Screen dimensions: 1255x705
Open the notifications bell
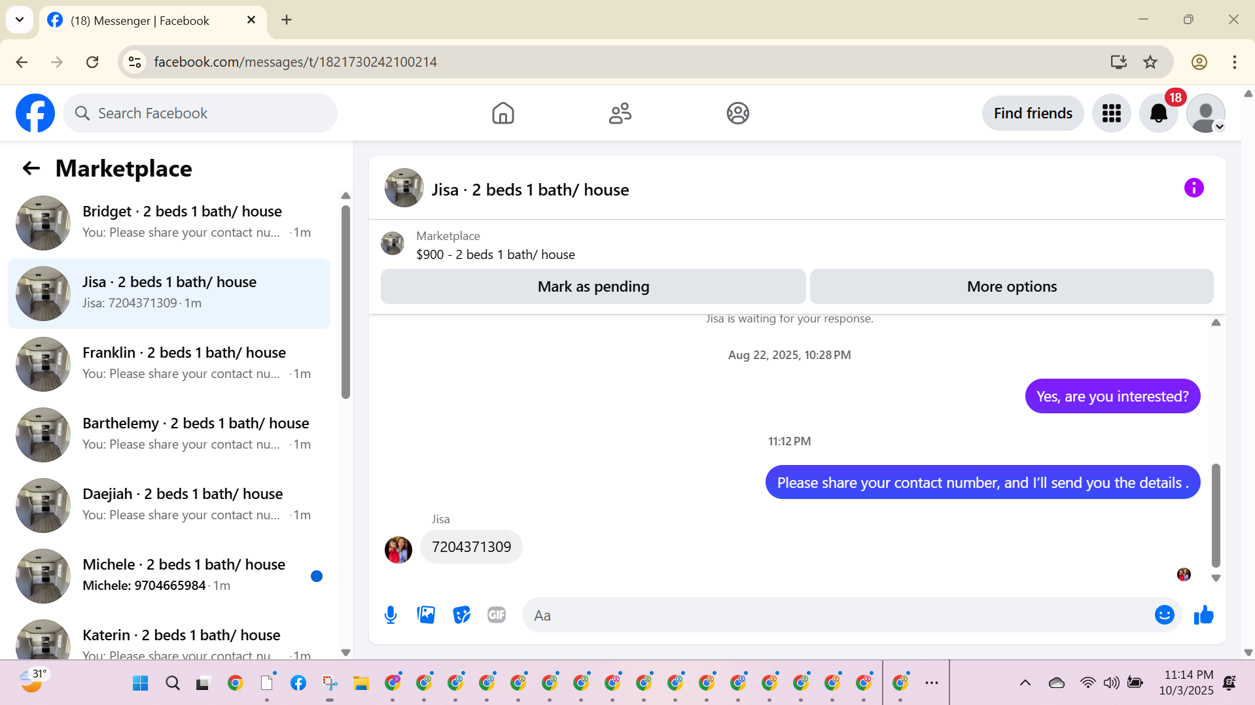(1158, 113)
